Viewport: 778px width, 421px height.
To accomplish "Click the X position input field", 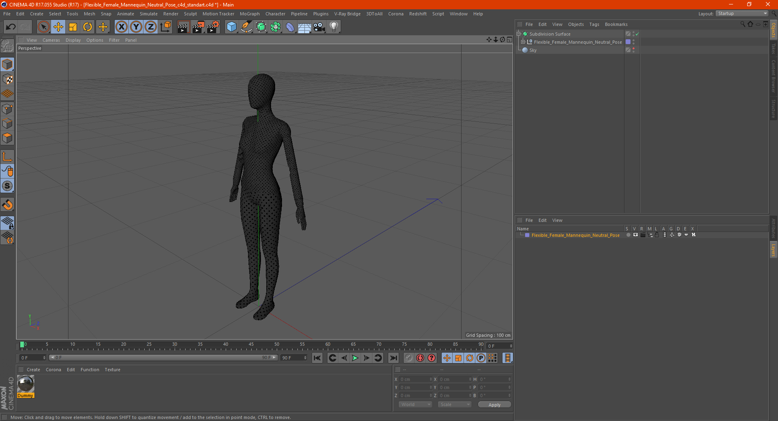I will click(416, 379).
